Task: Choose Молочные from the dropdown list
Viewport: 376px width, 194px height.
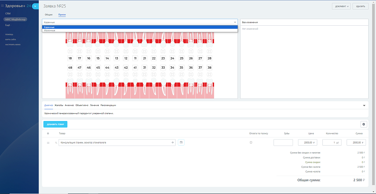Action: (x=50, y=30)
